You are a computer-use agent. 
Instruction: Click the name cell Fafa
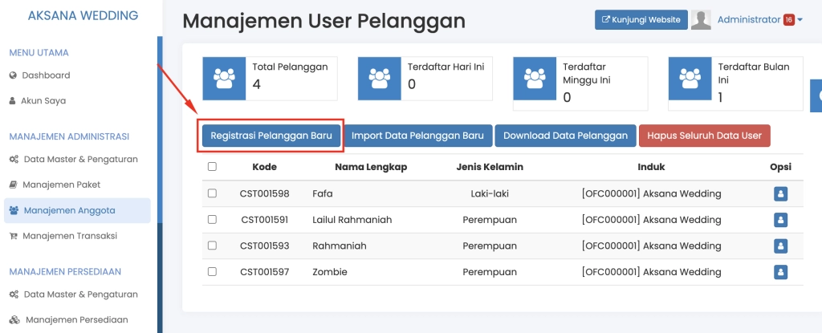click(323, 193)
